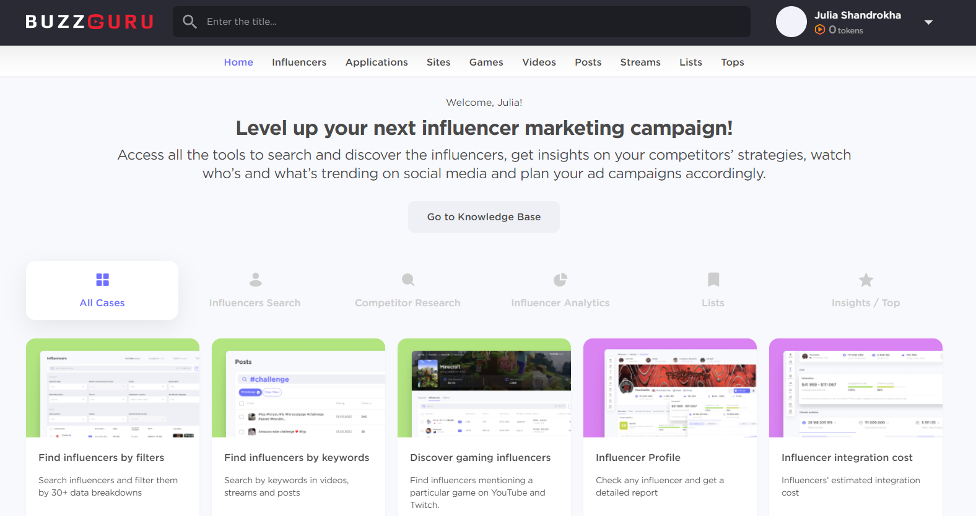Click the 'Influencer Profile' title
The height and width of the screenshot is (516, 976).
tap(638, 457)
